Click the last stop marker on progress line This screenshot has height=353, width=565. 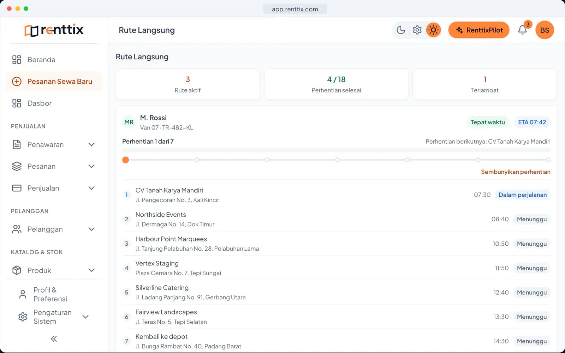[548, 160]
